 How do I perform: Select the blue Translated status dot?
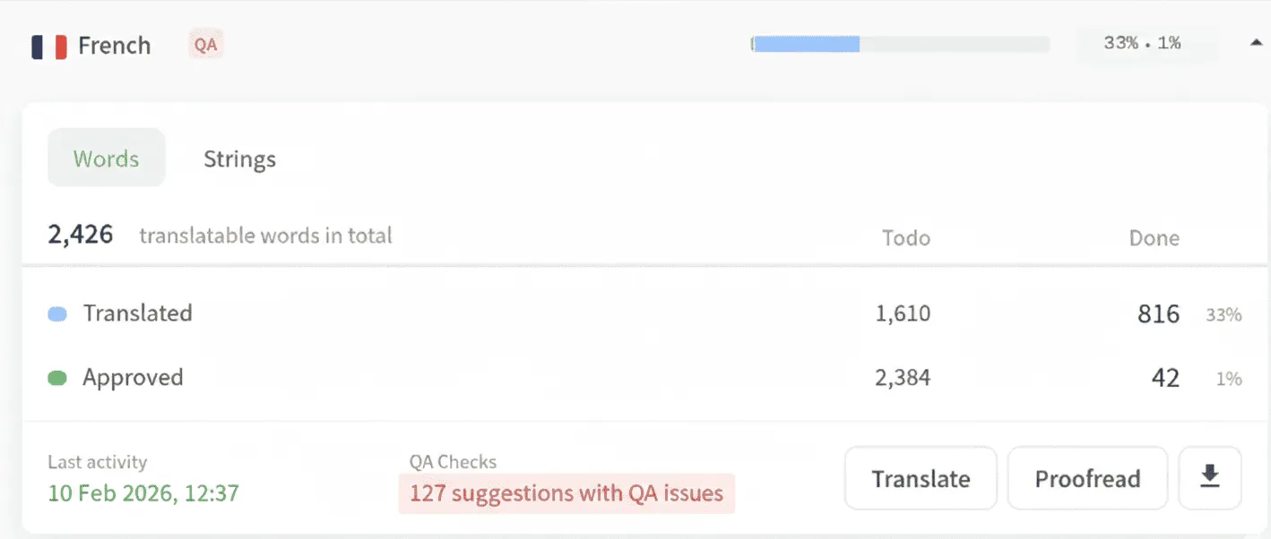(x=56, y=312)
